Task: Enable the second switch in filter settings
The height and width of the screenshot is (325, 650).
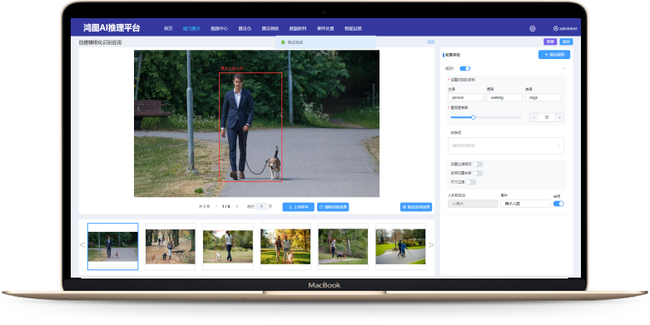Action: [x=478, y=173]
